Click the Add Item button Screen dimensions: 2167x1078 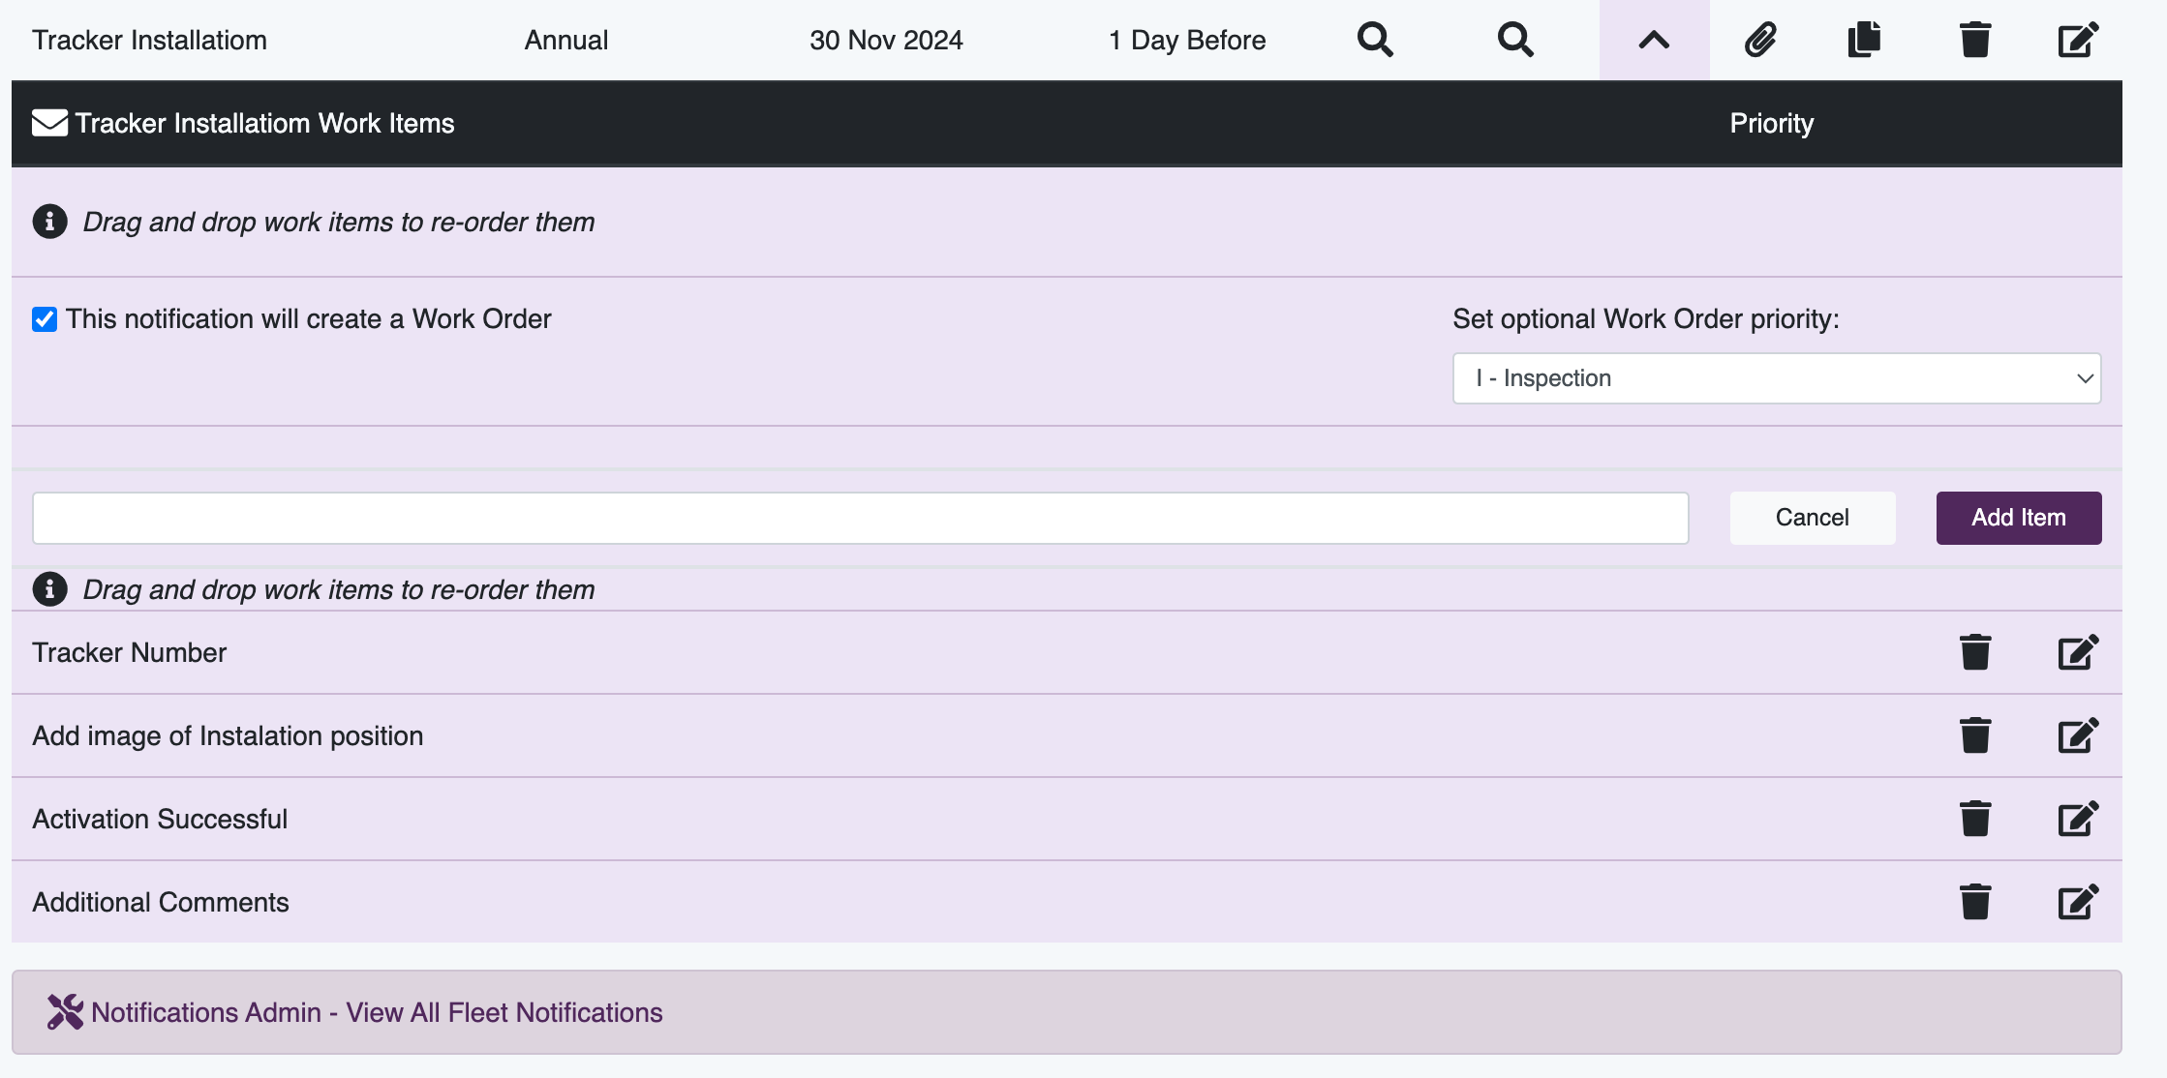(2019, 518)
